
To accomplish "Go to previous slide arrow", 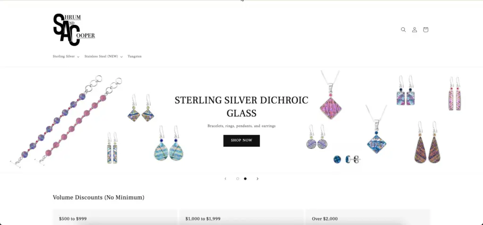I will (225, 179).
